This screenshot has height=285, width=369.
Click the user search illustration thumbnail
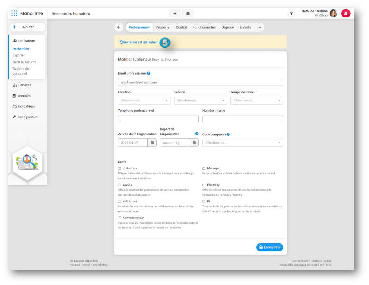coord(28,163)
